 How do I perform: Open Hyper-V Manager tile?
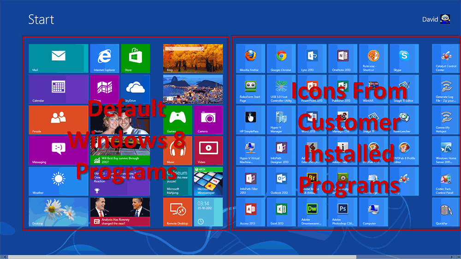click(x=281, y=120)
